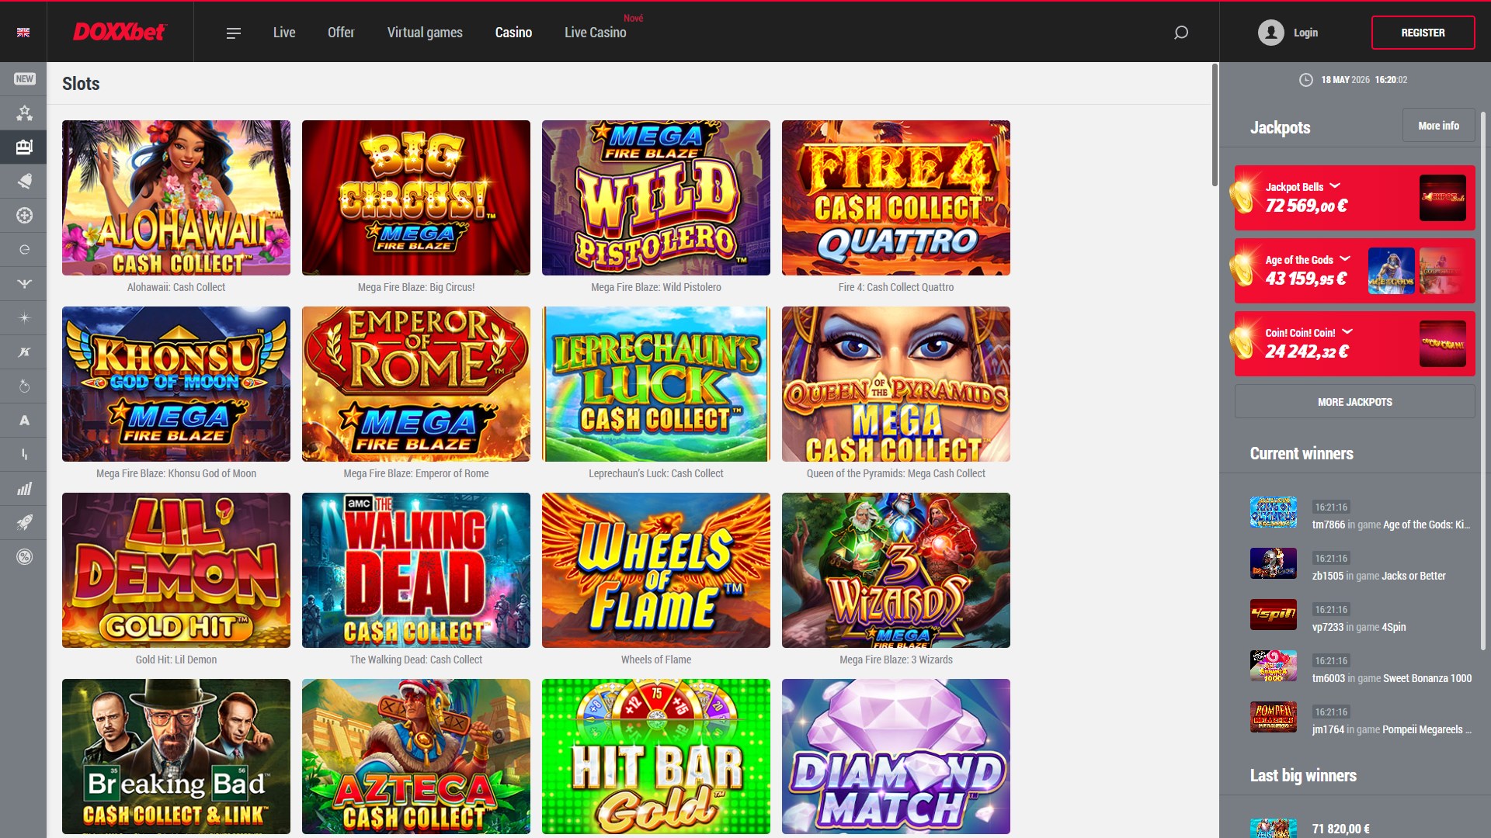Expand the Coin! Coin! Coin! chevron
This screenshot has height=838, width=1491.
[x=1347, y=332]
